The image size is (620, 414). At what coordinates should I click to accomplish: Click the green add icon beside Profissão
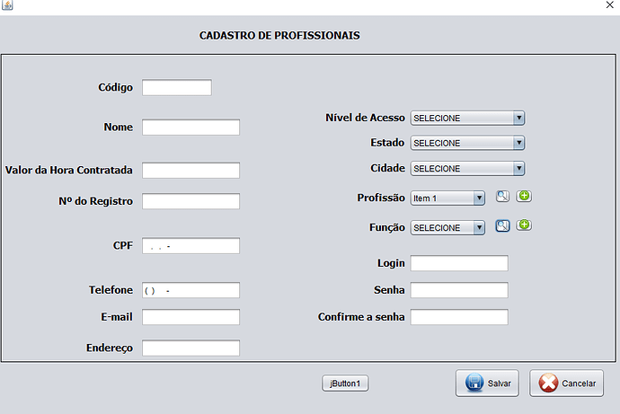click(x=525, y=197)
